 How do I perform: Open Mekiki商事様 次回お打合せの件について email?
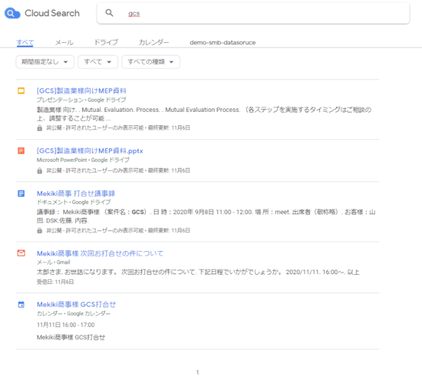(100, 253)
